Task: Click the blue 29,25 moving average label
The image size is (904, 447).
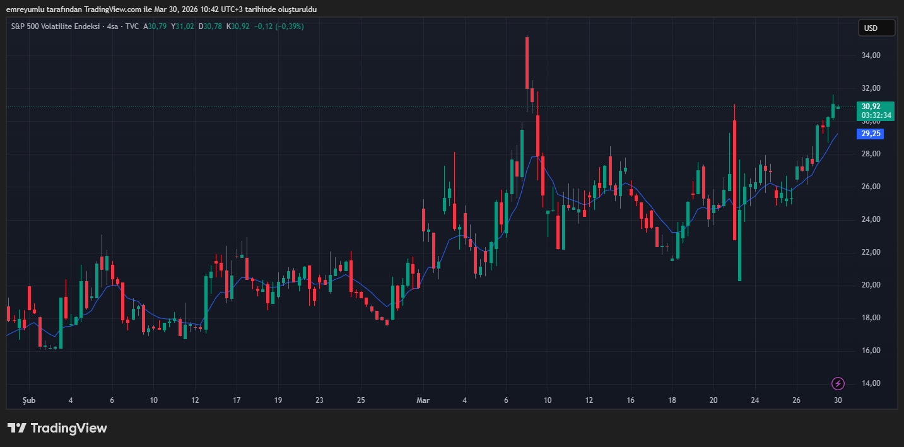Action: 871,134
